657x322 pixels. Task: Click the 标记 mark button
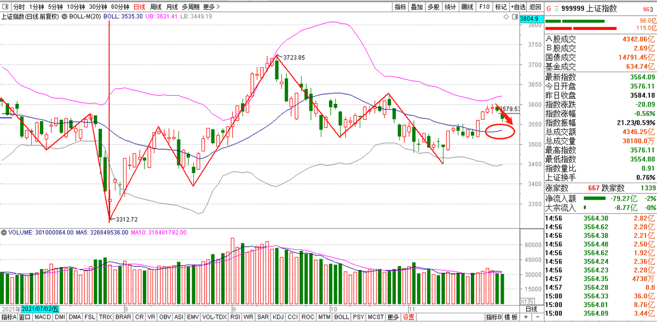coord(501,7)
